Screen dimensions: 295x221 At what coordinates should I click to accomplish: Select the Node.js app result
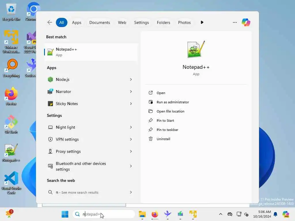(91, 79)
